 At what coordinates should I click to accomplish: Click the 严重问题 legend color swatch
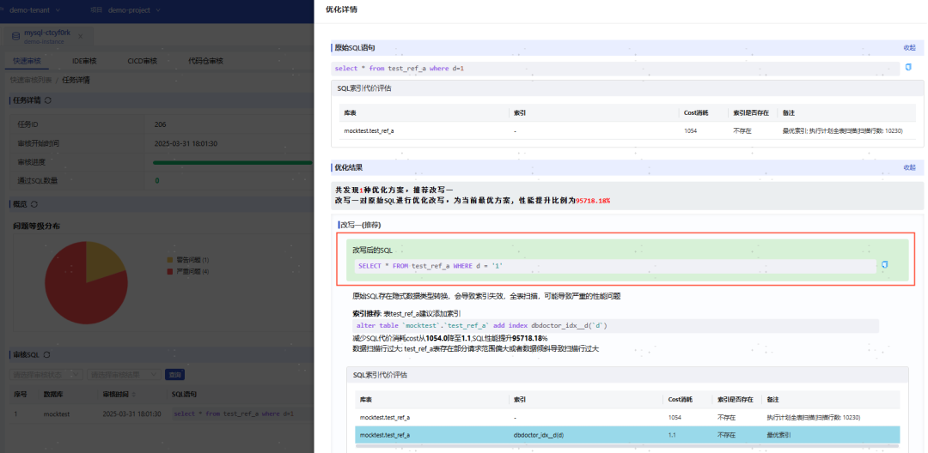click(x=170, y=272)
